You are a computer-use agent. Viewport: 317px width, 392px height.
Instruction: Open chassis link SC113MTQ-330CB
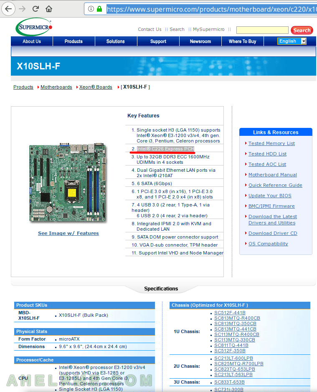pos(235,340)
